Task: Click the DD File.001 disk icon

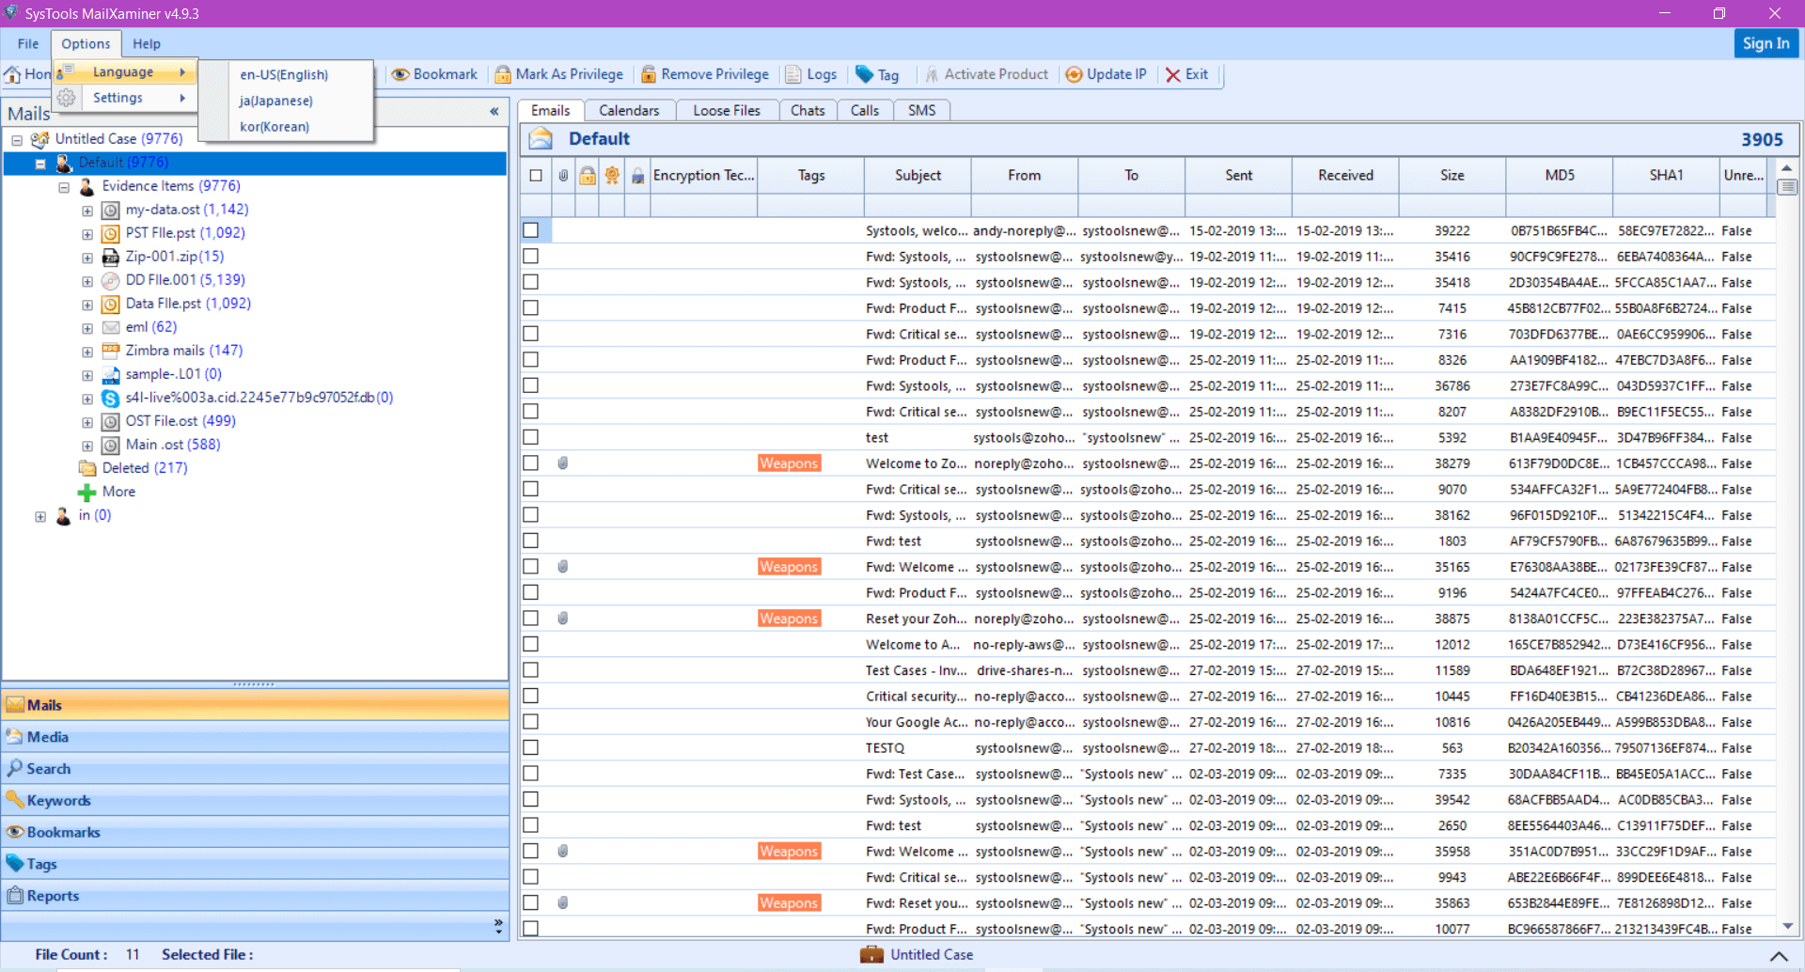Action: [x=110, y=280]
